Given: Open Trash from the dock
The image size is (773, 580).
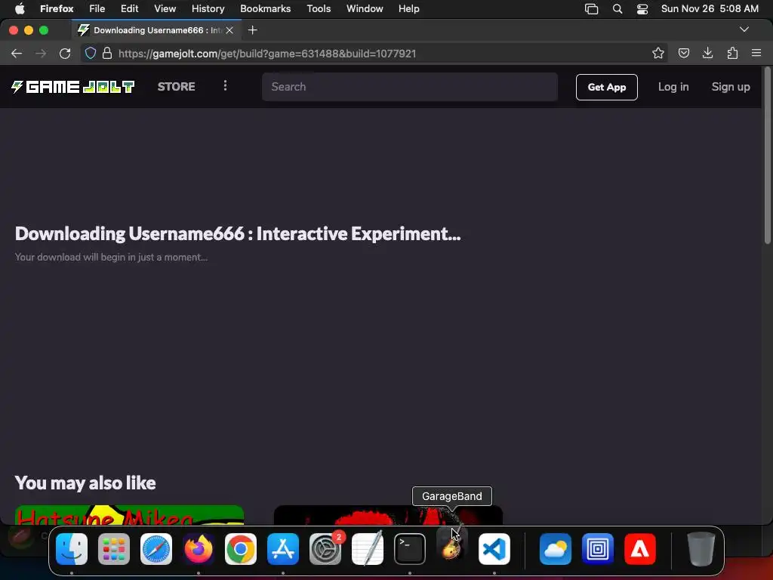Looking at the screenshot, I should (701, 548).
